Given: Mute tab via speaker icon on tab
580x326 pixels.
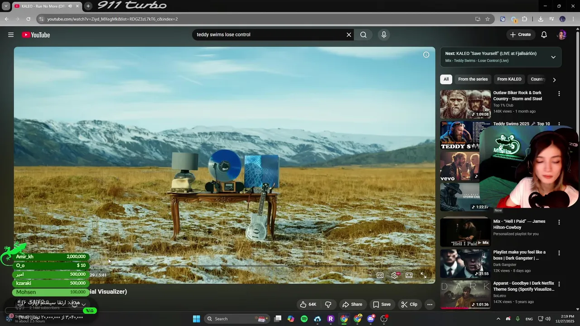Looking at the screenshot, I should (x=70, y=6).
